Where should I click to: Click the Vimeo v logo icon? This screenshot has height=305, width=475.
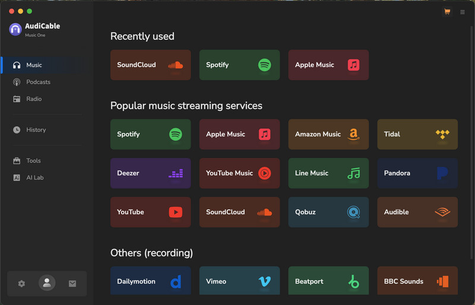[x=264, y=281]
